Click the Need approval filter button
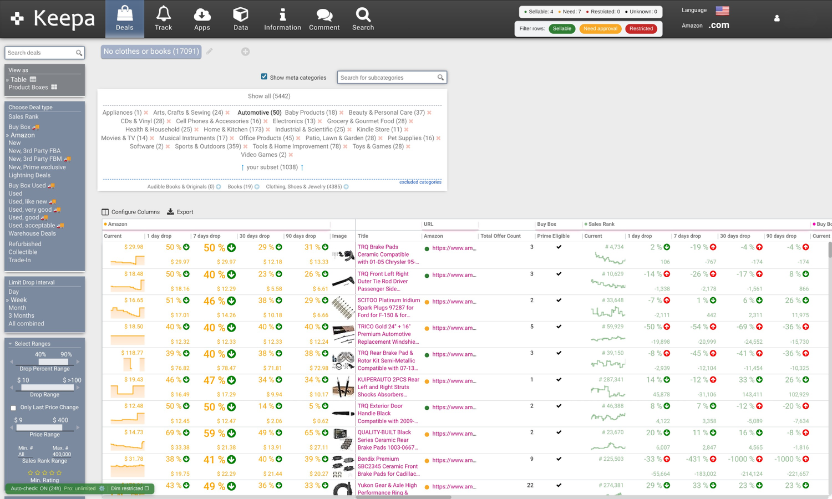832x499 pixels. point(600,29)
